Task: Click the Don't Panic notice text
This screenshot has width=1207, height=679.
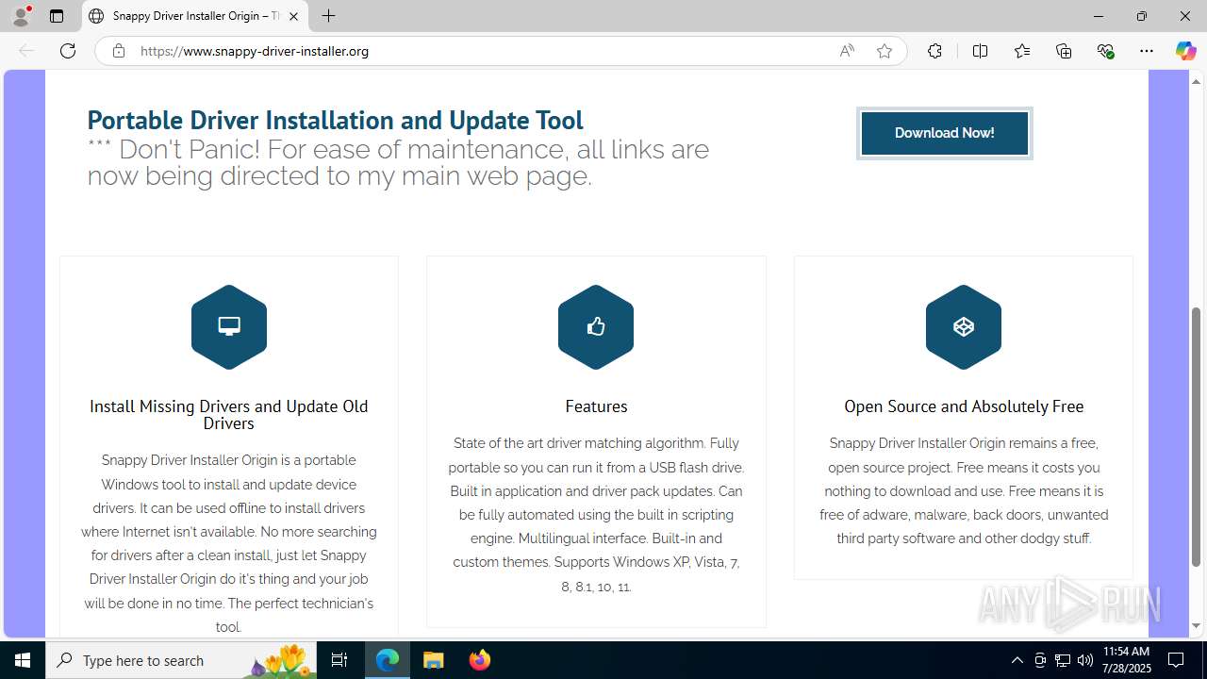Action: click(x=398, y=162)
